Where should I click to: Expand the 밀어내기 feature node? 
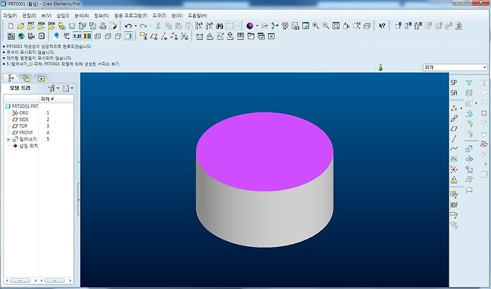coord(8,139)
